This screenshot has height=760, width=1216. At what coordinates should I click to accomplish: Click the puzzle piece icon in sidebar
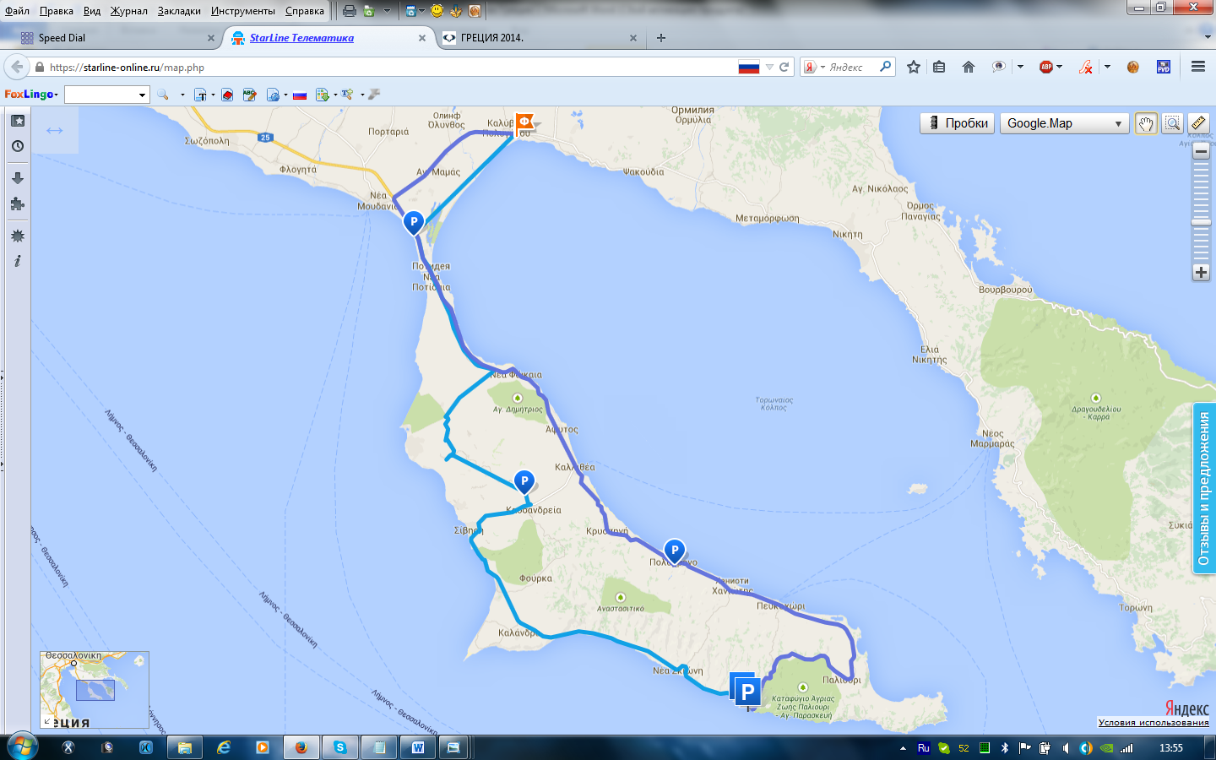click(x=18, y=204)
